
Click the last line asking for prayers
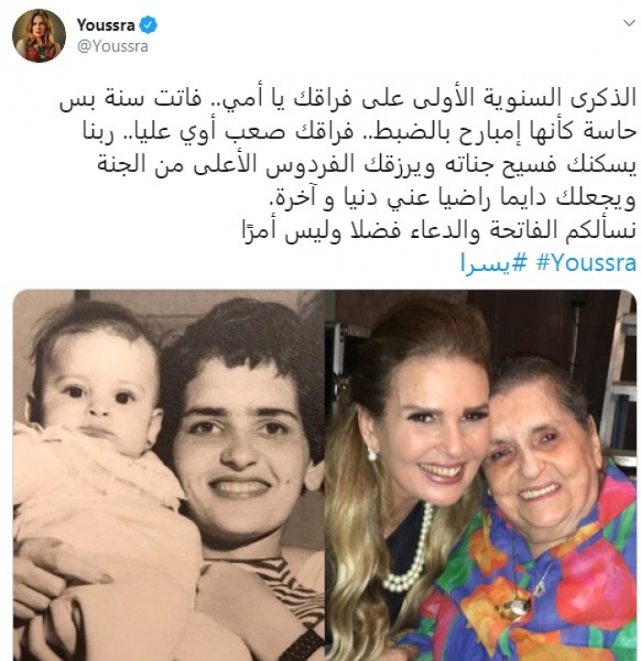[x=439, y=230]
